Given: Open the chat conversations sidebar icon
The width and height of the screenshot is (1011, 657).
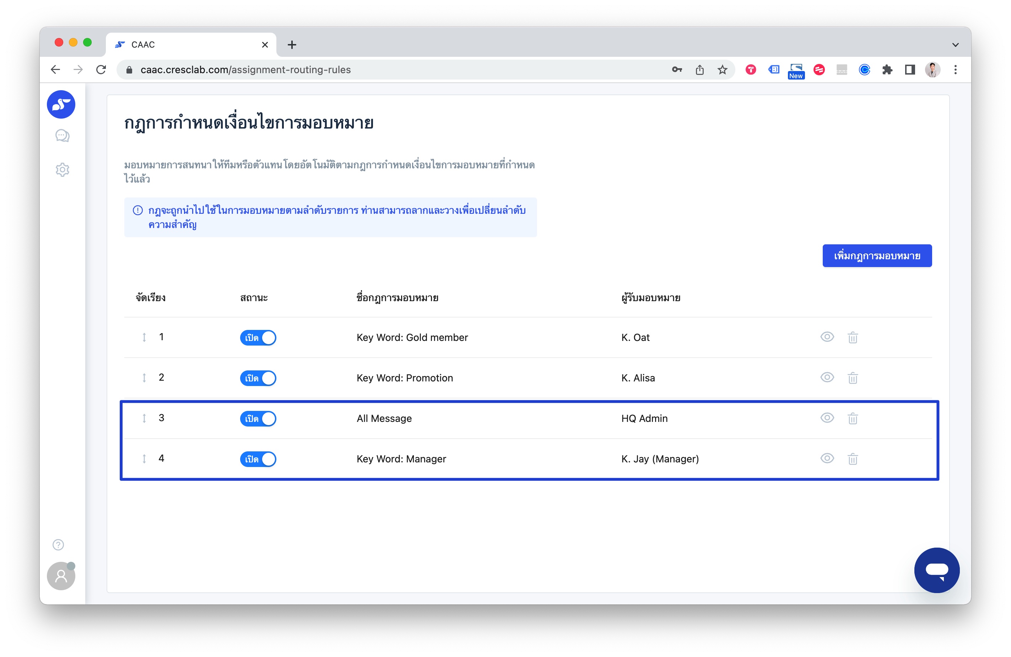Looking at the screenshot, I should (x=62, y=136).
